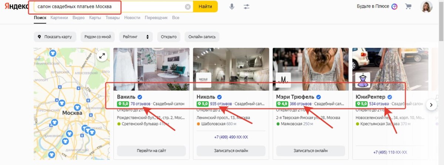Click the Найти search button
The image size is (444, 165).
click(205, 7)
